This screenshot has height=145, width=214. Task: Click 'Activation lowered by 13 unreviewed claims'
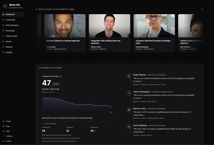(x=57, y=135)
